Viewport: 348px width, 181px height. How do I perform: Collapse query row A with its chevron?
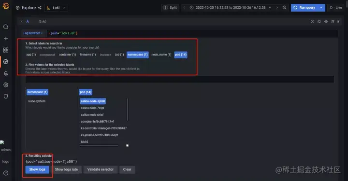click(21, 22)
